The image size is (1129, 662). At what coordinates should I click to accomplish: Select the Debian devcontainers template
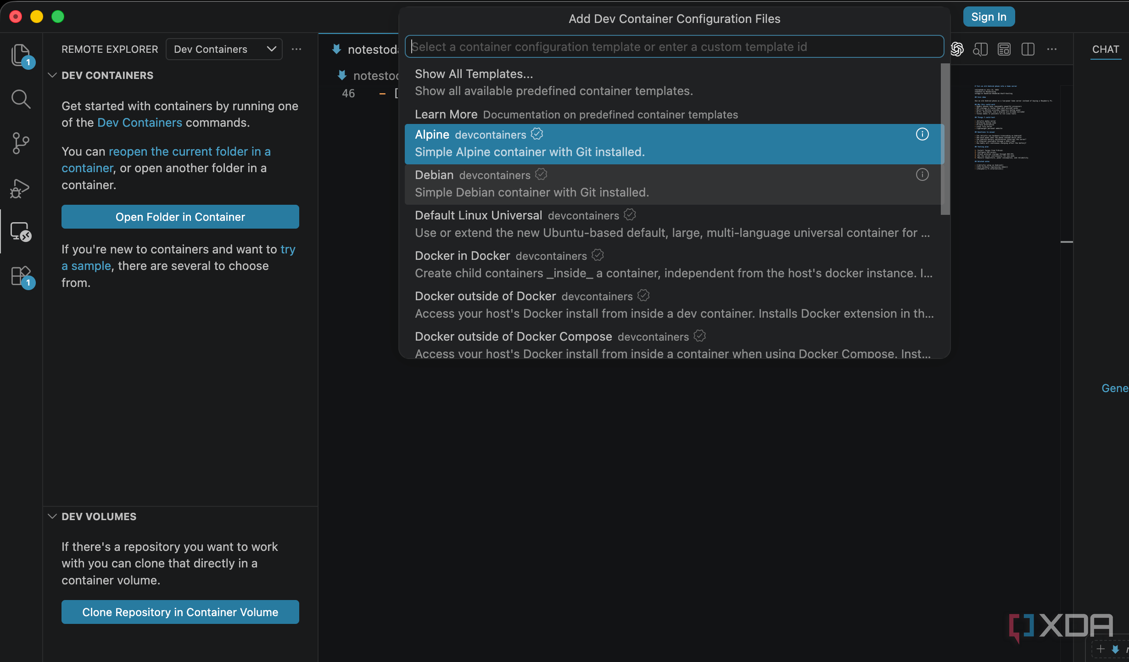[673, 184]
